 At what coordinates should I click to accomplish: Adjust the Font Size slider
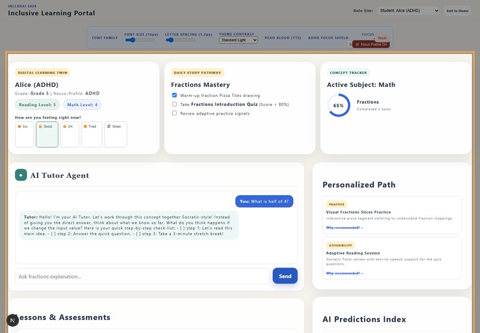139,40
